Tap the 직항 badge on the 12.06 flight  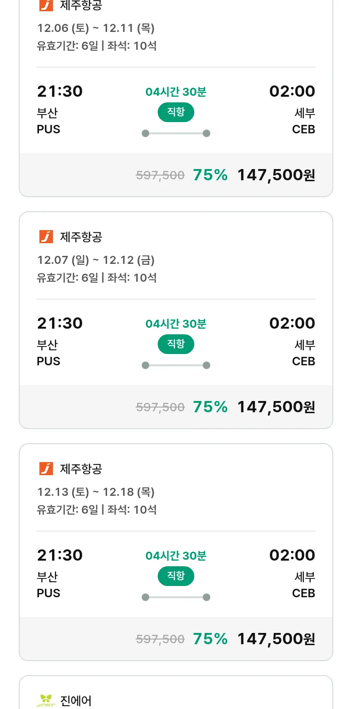(x=176, y=112)
